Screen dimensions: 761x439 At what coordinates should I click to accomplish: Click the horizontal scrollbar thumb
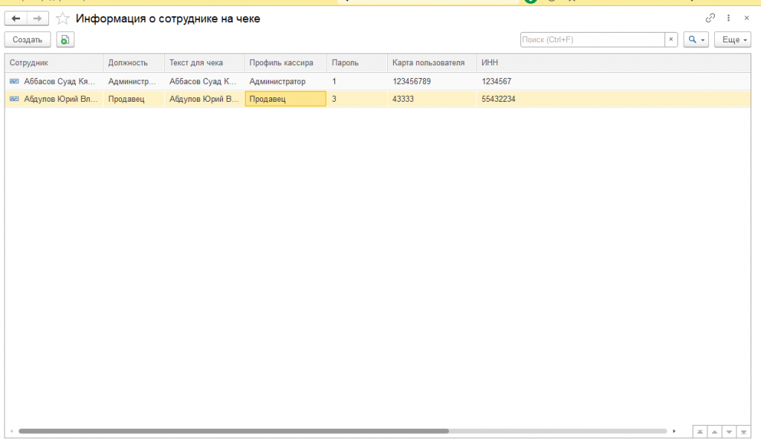(x=233, y=432)
